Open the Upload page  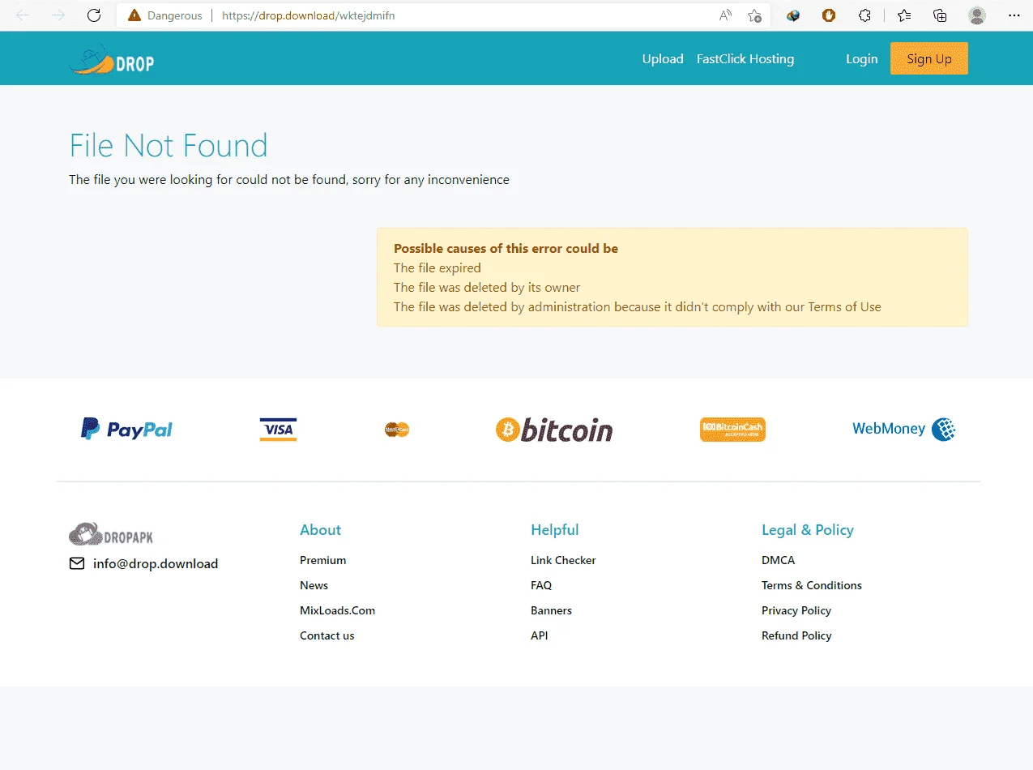(x=663, y=58)
